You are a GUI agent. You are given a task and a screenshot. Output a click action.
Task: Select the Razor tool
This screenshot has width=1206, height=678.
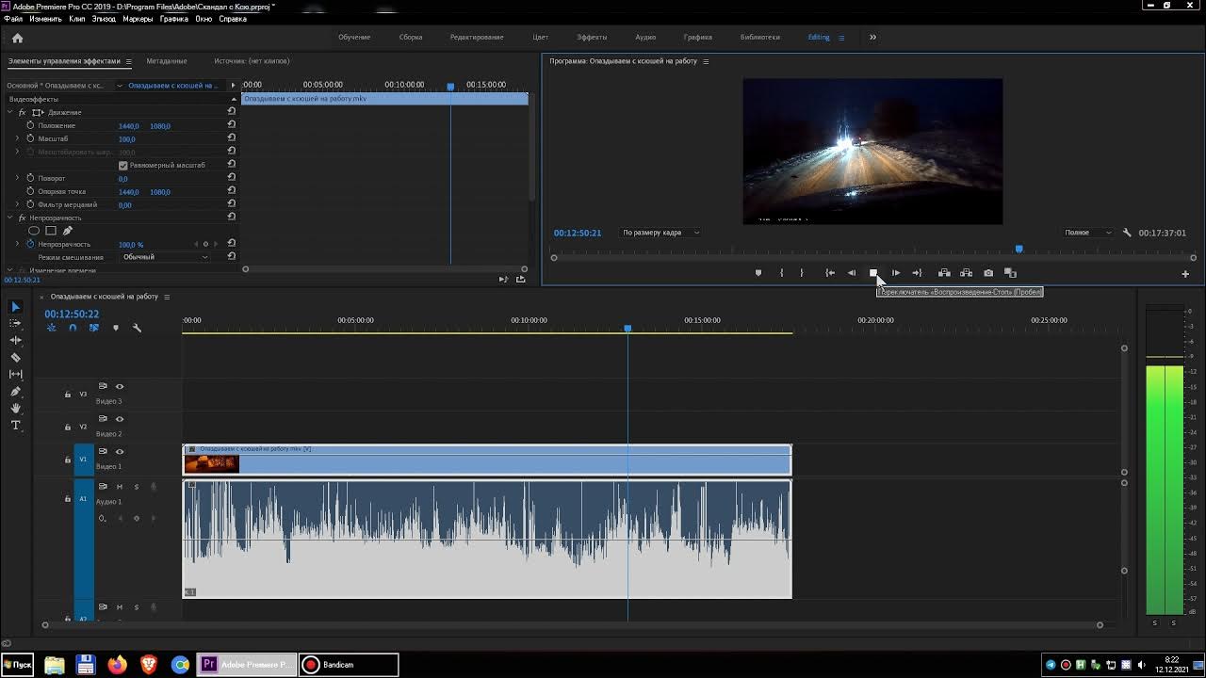tap(15, 357)
